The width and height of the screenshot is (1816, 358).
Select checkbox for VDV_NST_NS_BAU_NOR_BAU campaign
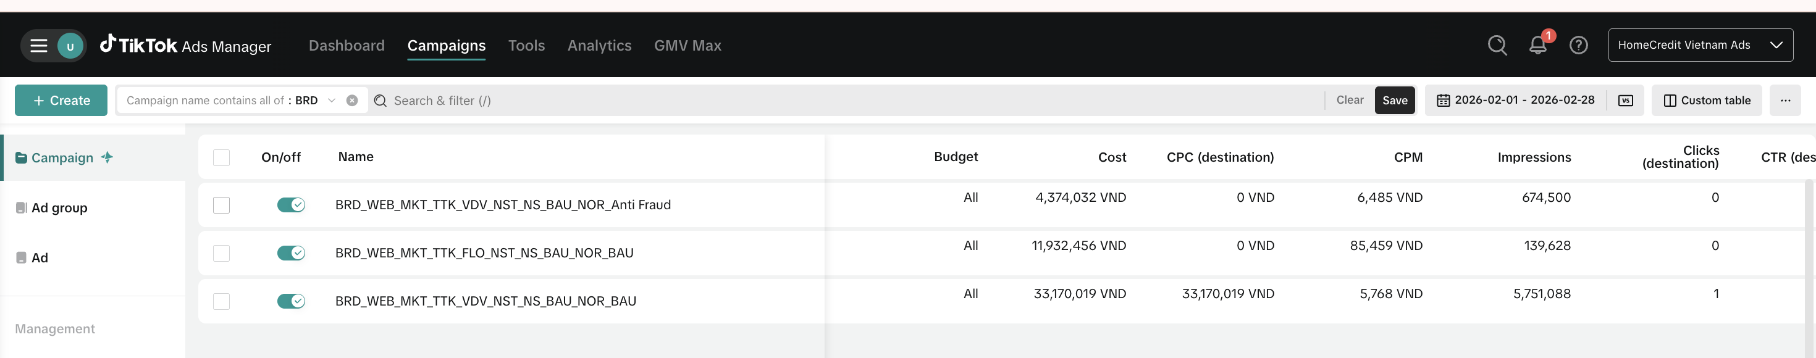click(x=221, y=301)
